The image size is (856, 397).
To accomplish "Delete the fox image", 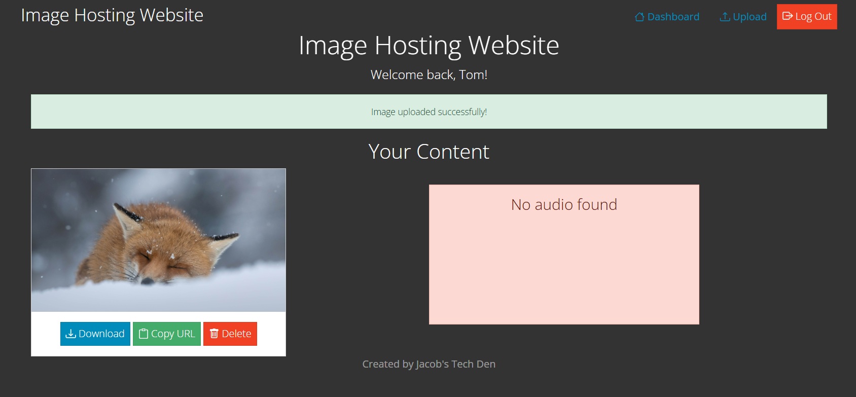I will (x=230, y=334).
